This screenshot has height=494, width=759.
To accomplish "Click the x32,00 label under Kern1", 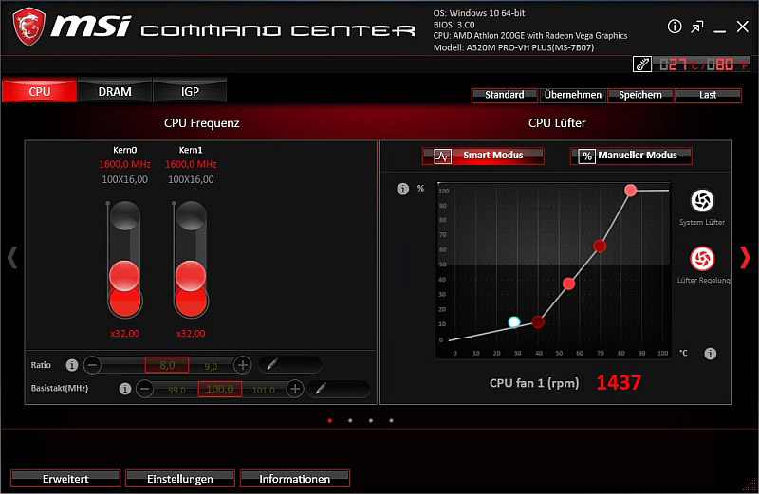I will (191, 334).
